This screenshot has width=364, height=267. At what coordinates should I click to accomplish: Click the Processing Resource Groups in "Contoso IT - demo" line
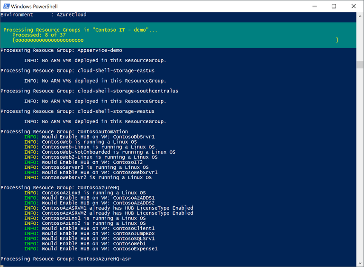pos(80,30)
